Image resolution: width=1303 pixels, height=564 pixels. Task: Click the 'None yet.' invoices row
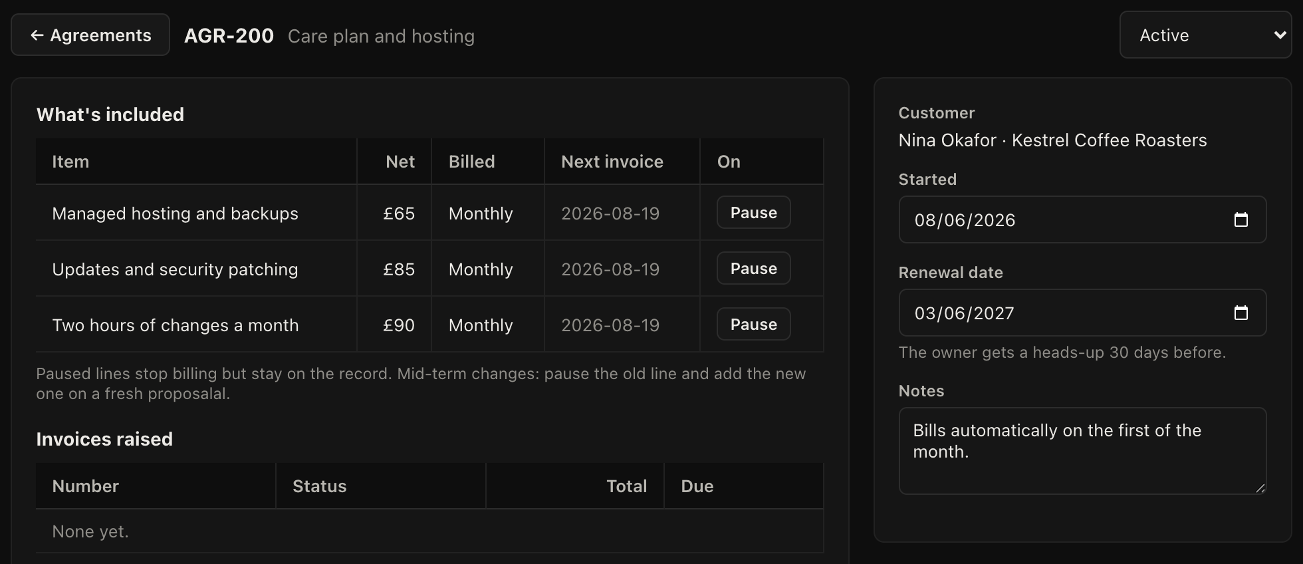[x=429, y=531]
